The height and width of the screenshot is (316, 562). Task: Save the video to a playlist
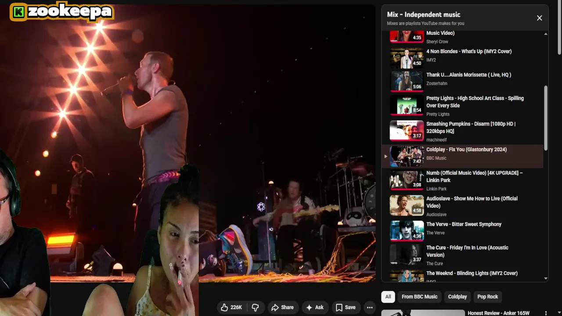(346, 307)
